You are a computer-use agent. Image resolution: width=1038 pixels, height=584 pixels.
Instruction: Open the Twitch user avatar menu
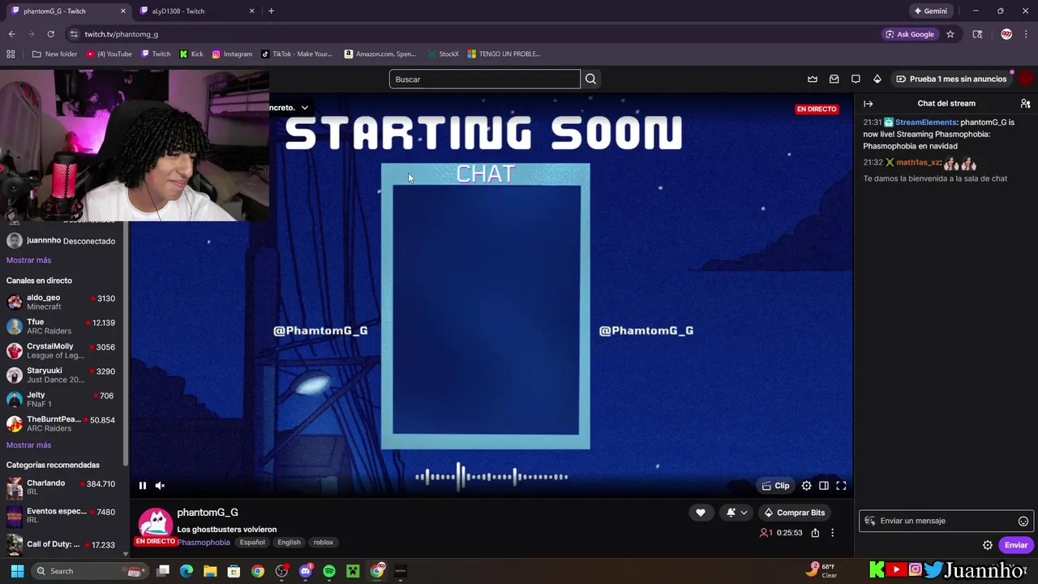(x=1026, y=79)
